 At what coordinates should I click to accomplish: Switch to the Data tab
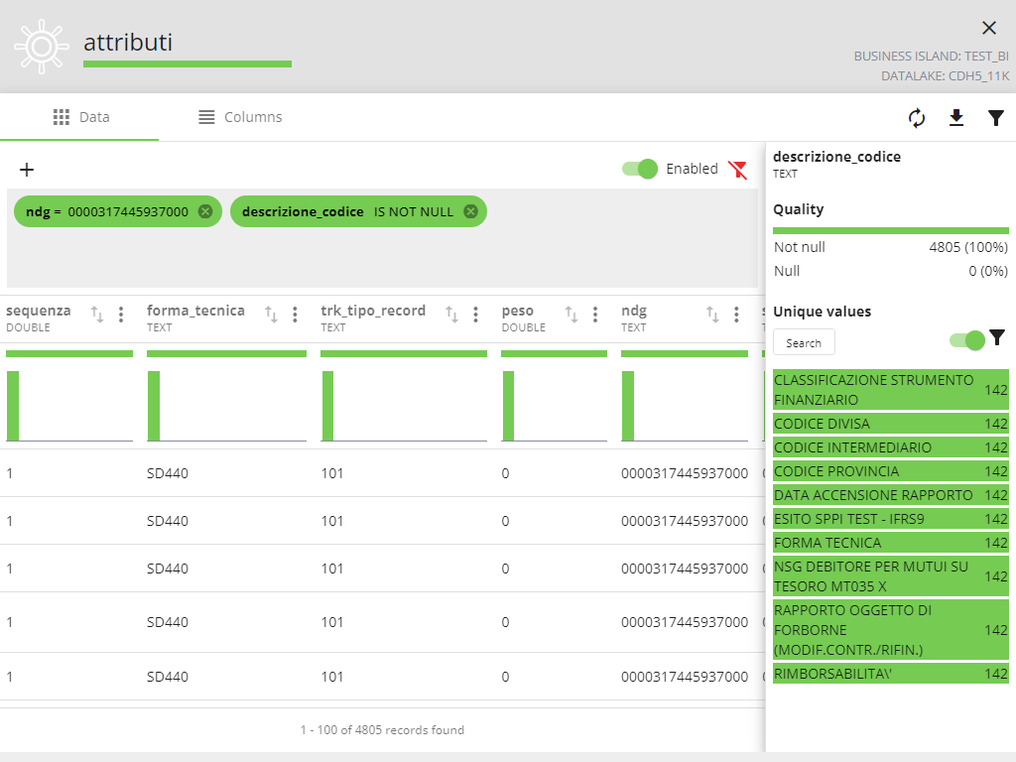80,117
